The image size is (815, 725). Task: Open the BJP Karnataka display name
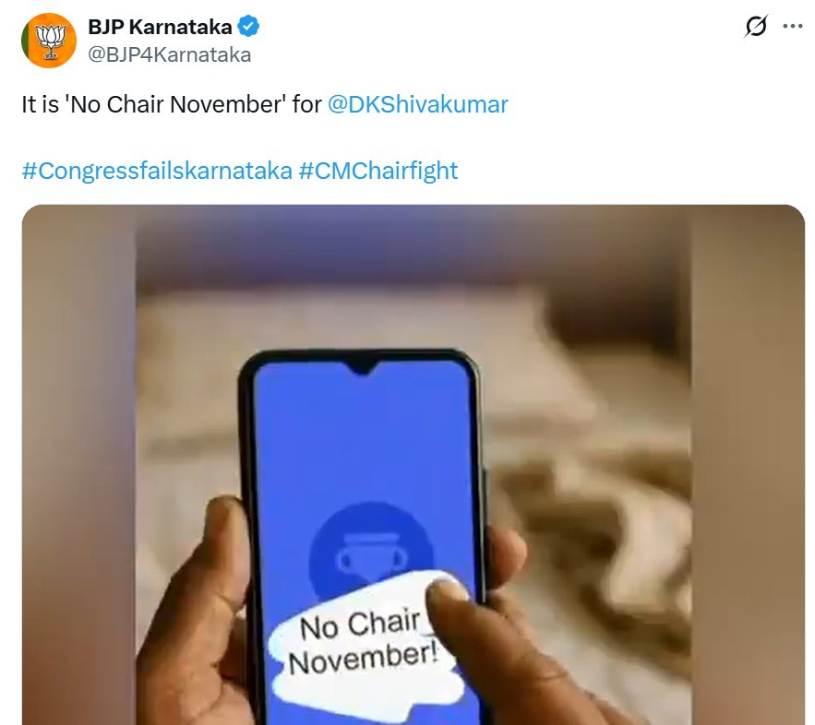click(160, 27)
